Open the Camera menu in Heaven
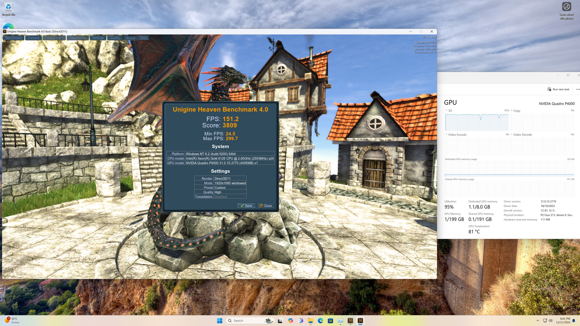This screenshot has width=580, height=326. pyautogui.click(x=33, y=38)
